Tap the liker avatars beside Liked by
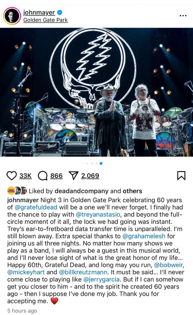193x315 pixels. coord(17,191)
